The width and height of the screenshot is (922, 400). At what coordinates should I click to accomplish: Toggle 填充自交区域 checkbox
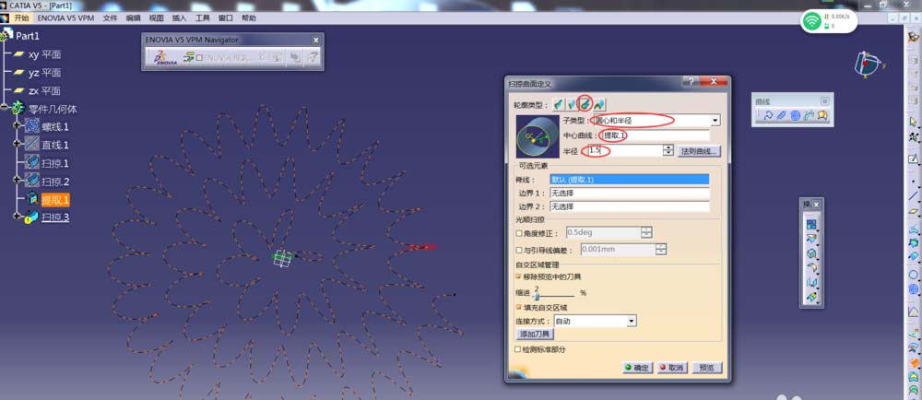[x=518, y=307]
